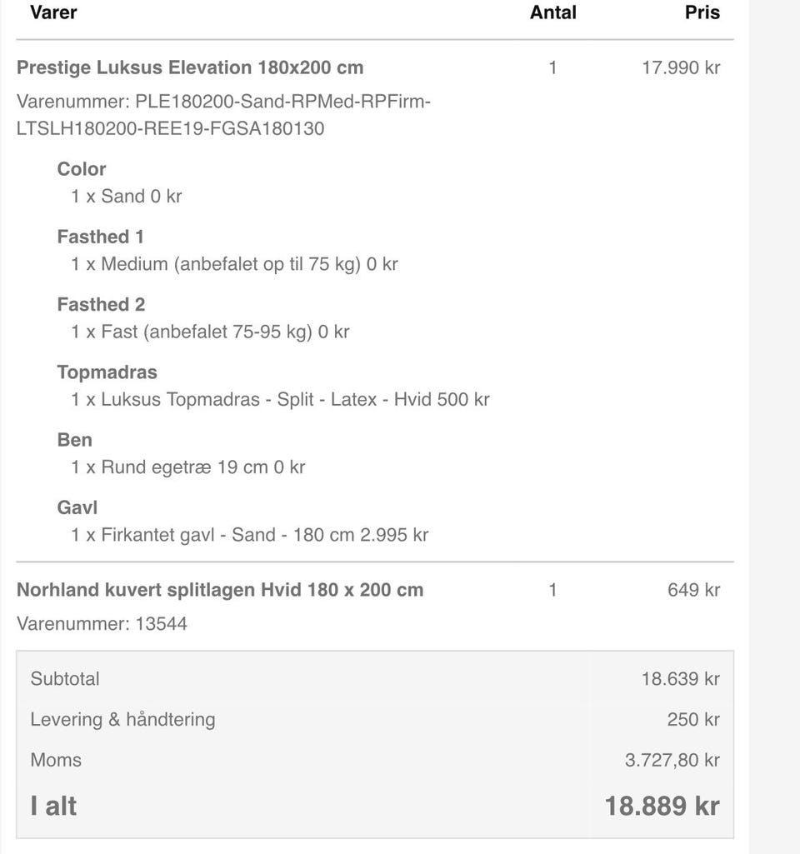Click the Subtotal amount 18.639 kr
800x854 pixels.
[680, 679]
